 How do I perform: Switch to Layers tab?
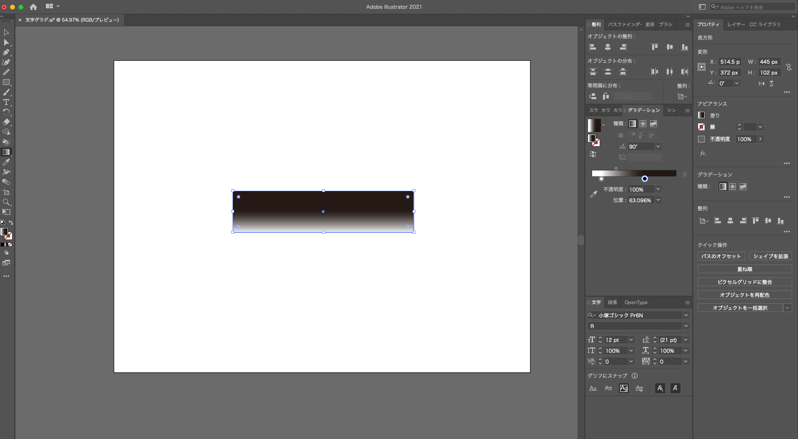[x=736, y=25]
